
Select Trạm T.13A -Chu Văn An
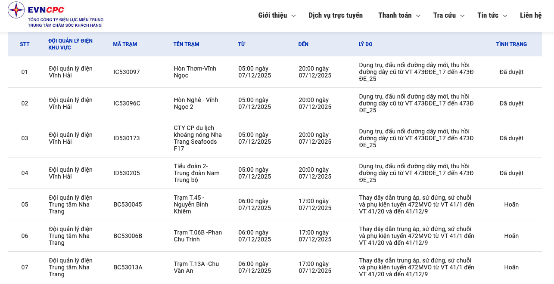pos(196,267)
